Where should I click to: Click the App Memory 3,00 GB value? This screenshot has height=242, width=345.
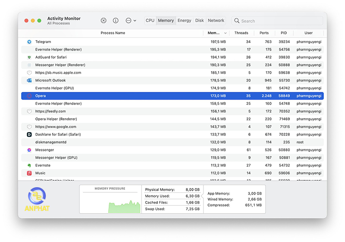click(x=254, y=194)
